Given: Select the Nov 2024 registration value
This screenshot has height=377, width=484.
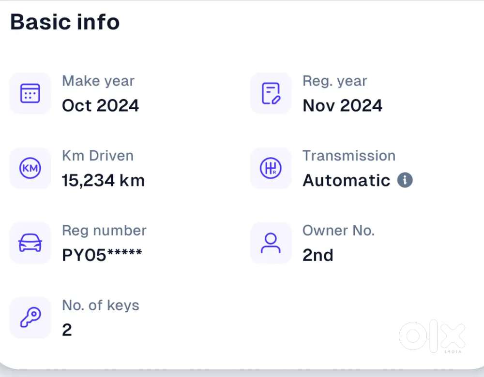Looking at the screenshot, I should coord(342,106).
